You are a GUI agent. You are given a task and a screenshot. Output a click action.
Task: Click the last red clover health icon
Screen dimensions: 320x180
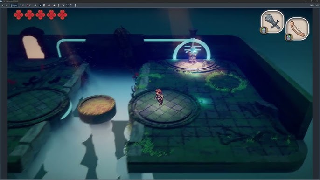(62, 15)
